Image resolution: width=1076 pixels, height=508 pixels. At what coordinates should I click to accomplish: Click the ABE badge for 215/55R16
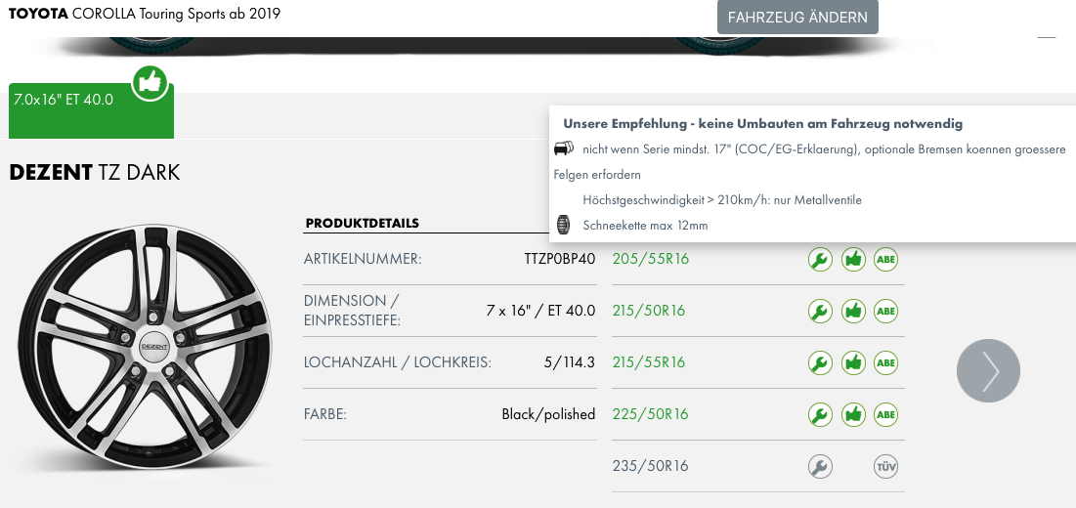885,362
